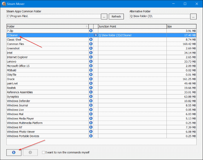Click the 63.88 MB size cell

tap(181, 97)
